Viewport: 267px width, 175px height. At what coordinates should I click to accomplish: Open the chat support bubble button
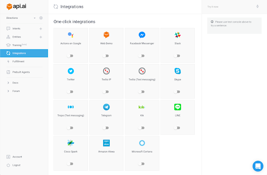(258, 166)
